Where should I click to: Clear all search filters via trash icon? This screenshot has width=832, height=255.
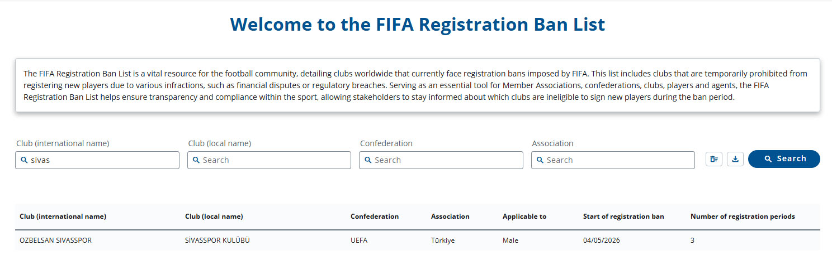click(x=714, y=159)
